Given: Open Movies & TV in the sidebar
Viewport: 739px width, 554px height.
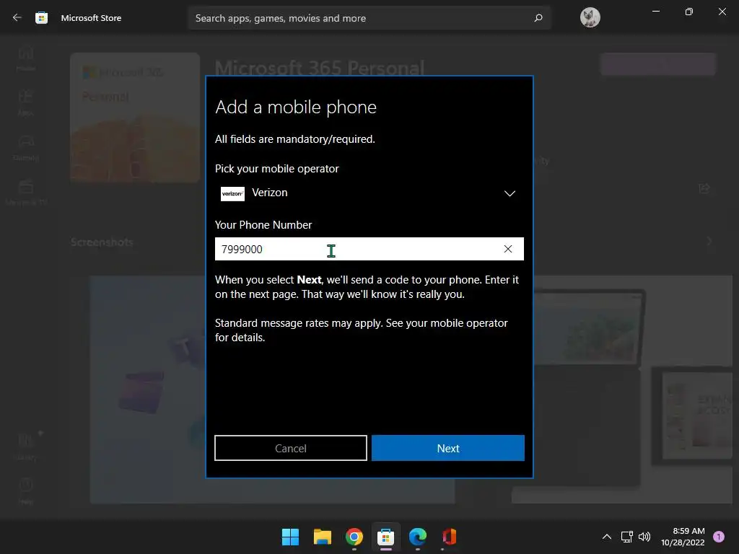Looking at the screenshot, I should pyautogui.click(x=26, y=193).
